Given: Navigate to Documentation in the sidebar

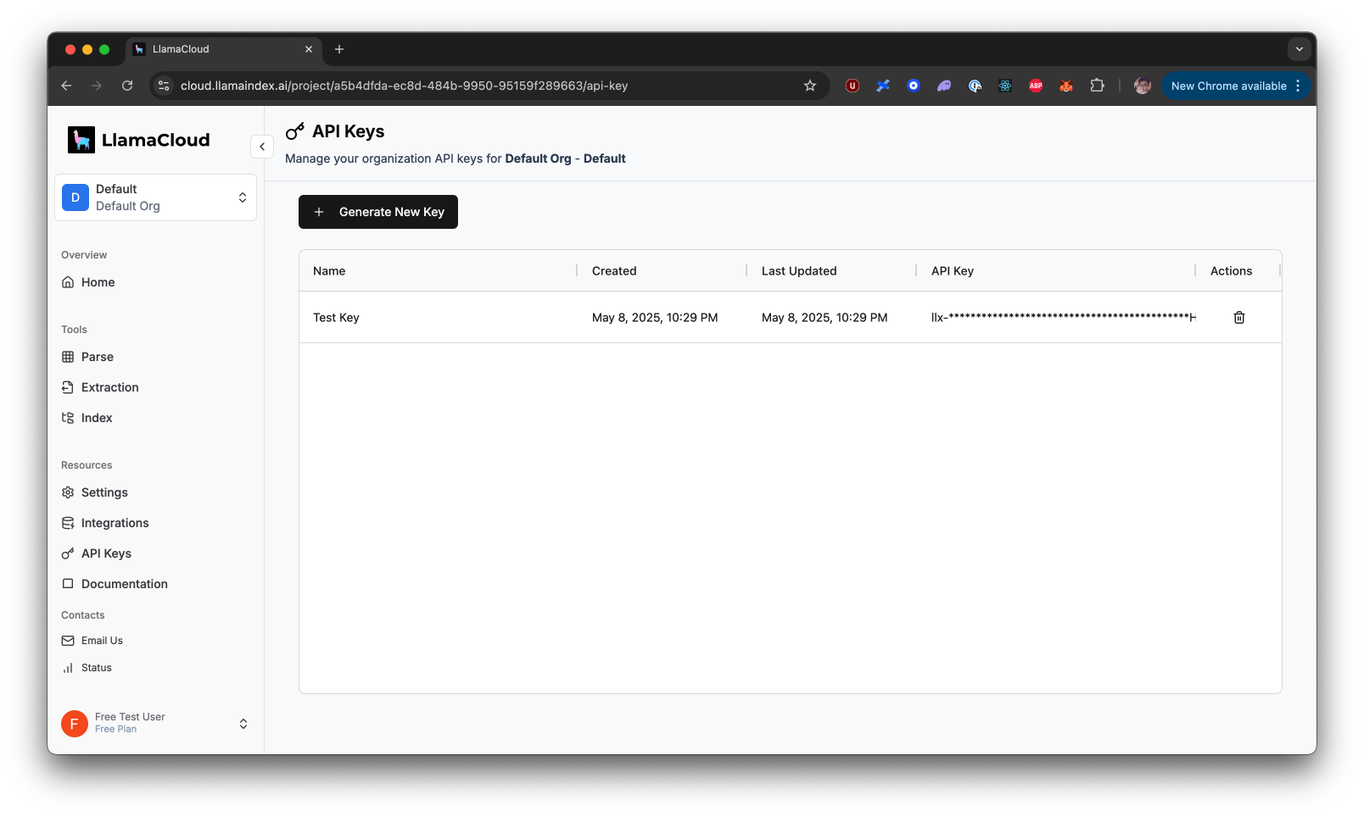Looking at the screenshot, I should [x=123, y=584].
